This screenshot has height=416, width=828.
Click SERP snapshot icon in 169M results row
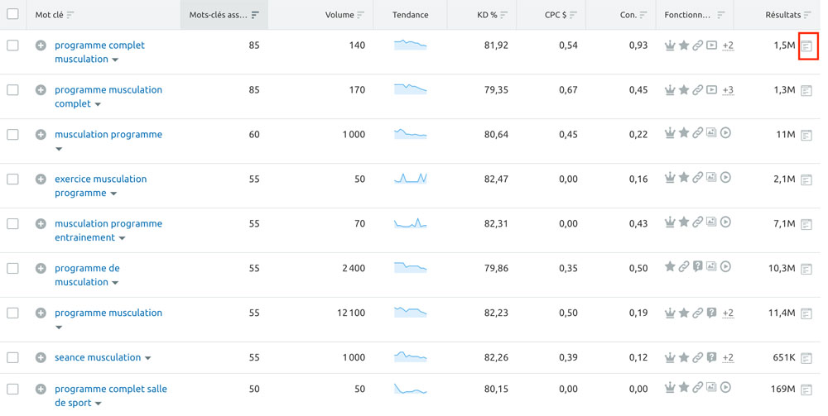click(x=806, y=390)
